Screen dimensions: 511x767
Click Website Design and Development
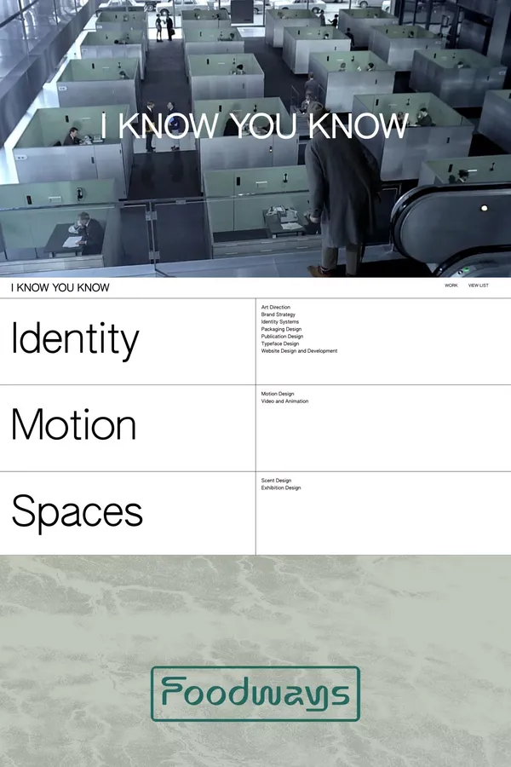(x=299, y=351)
